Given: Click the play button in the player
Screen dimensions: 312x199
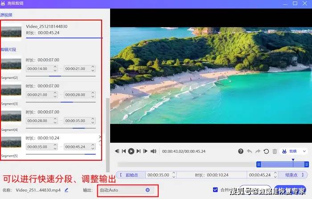Looking at the screenshot, I should pyautogui.click(x=131, y=151).
